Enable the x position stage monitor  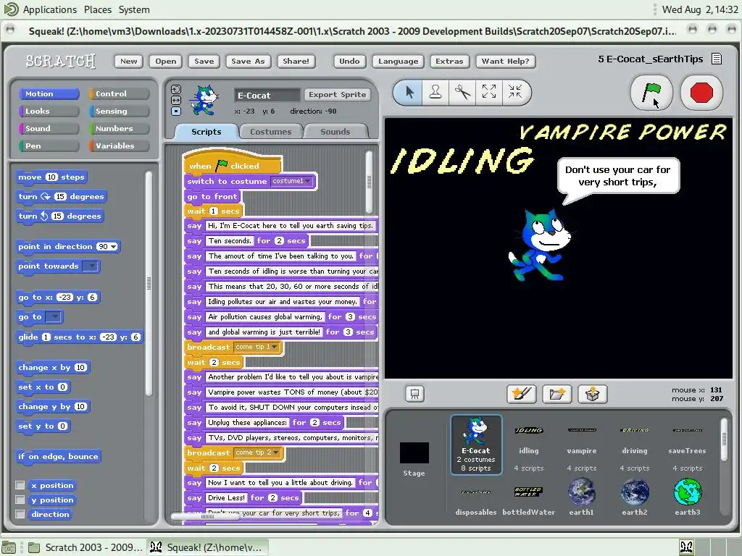20,485
